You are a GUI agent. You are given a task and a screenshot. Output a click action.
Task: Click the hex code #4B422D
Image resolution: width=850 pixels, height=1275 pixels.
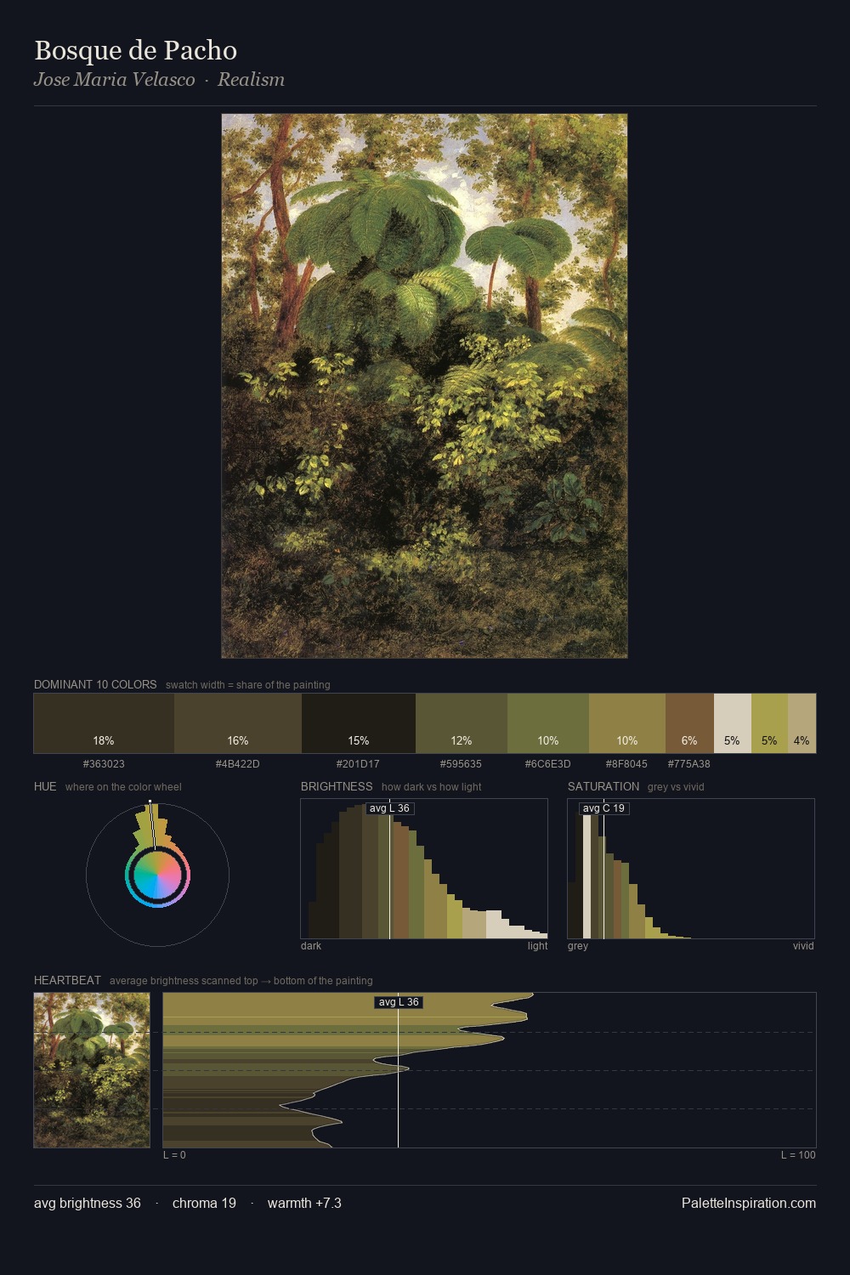point(238,764)
